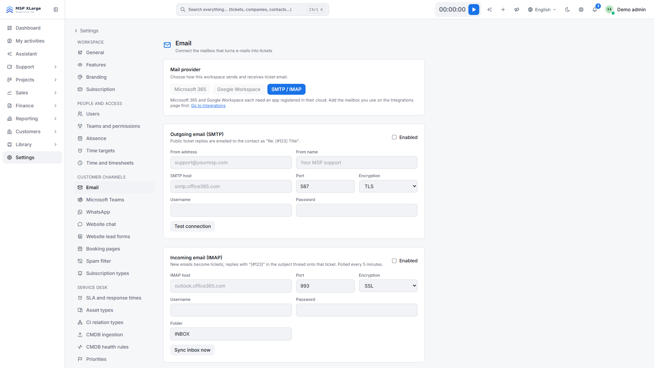Open Website chat bubble icon

(80, 224)
